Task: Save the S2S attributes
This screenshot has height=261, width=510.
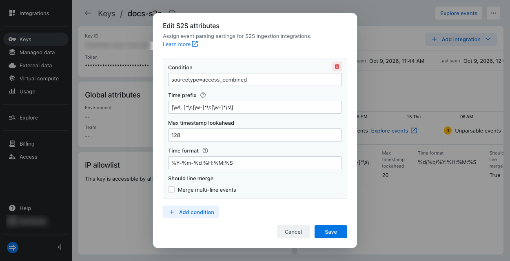Action: click(331, 232)
